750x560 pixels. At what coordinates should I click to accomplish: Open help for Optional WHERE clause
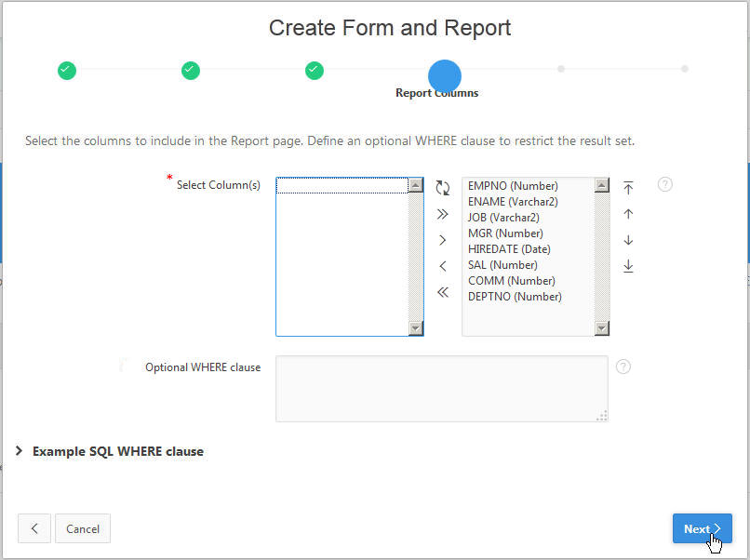point(623,367)
